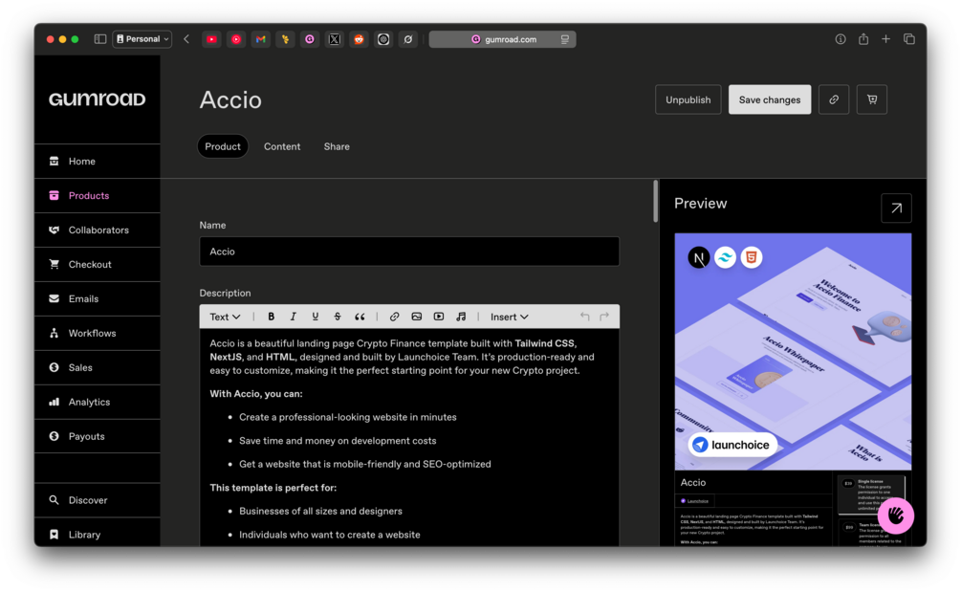
Task: Switch to the Content tab
Action: [282, 146]
